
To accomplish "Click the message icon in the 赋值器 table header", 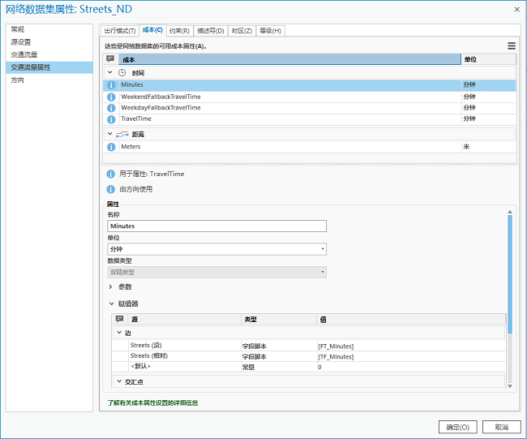I will [119, 320].
